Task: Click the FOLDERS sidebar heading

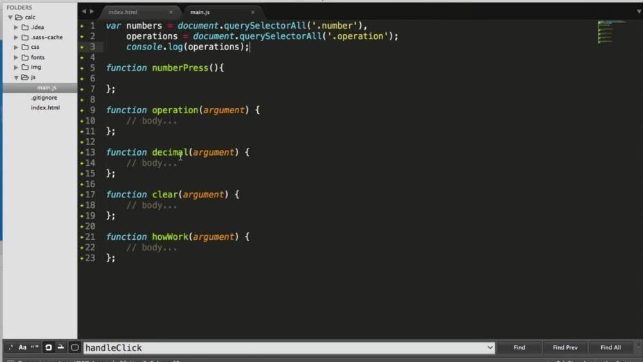Action: point(19,7)
